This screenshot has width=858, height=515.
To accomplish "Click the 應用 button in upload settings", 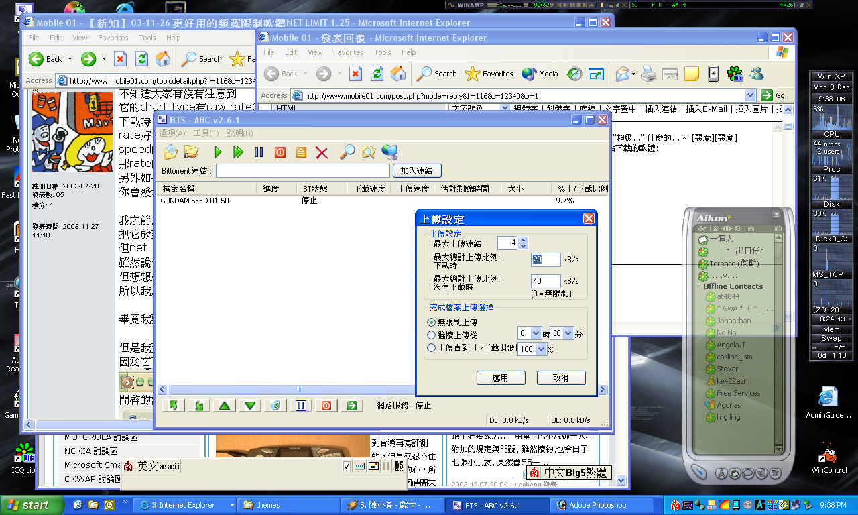I will tap(501, 378).
